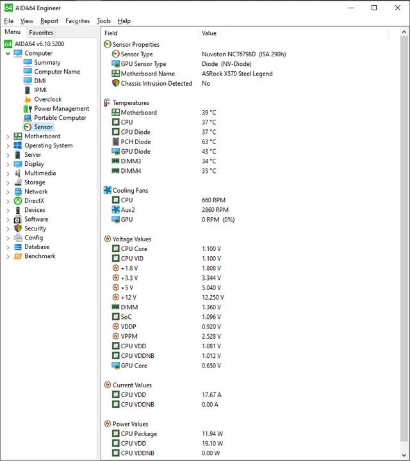Expand the Storage tree node
The image size is (410, 461).
point(8,182)
